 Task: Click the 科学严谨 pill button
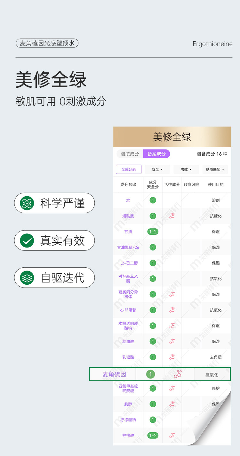tap(54, 203)
